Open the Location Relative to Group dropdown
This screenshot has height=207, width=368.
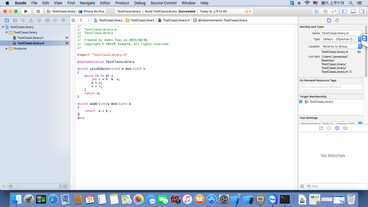point(341,46)
